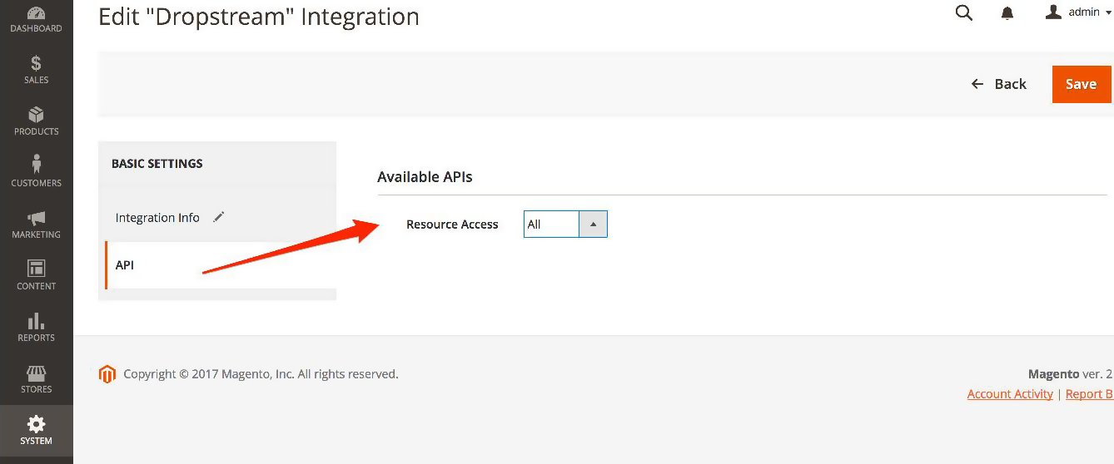Click the Basic Settings heading
Viewport: 1114px width, 464px height.
(157, 164)
